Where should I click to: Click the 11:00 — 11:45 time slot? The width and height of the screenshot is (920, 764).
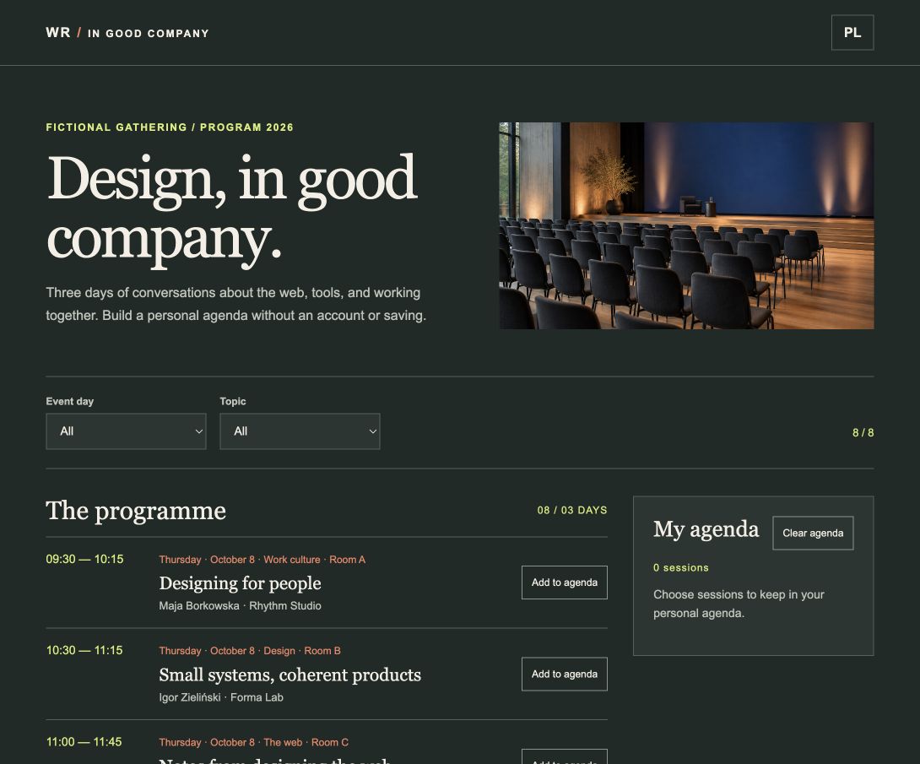pyautogui.click(x=84, y=742)
